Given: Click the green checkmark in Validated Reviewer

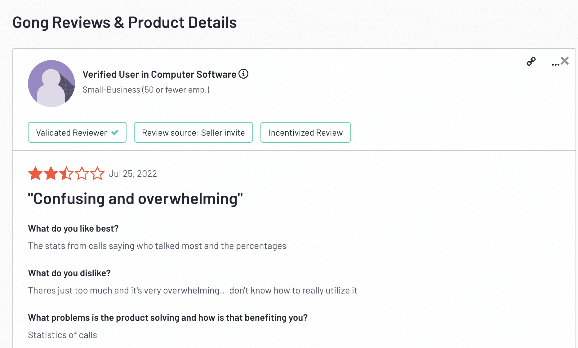Looking at the screenshot, I should [x=115, y=133].
